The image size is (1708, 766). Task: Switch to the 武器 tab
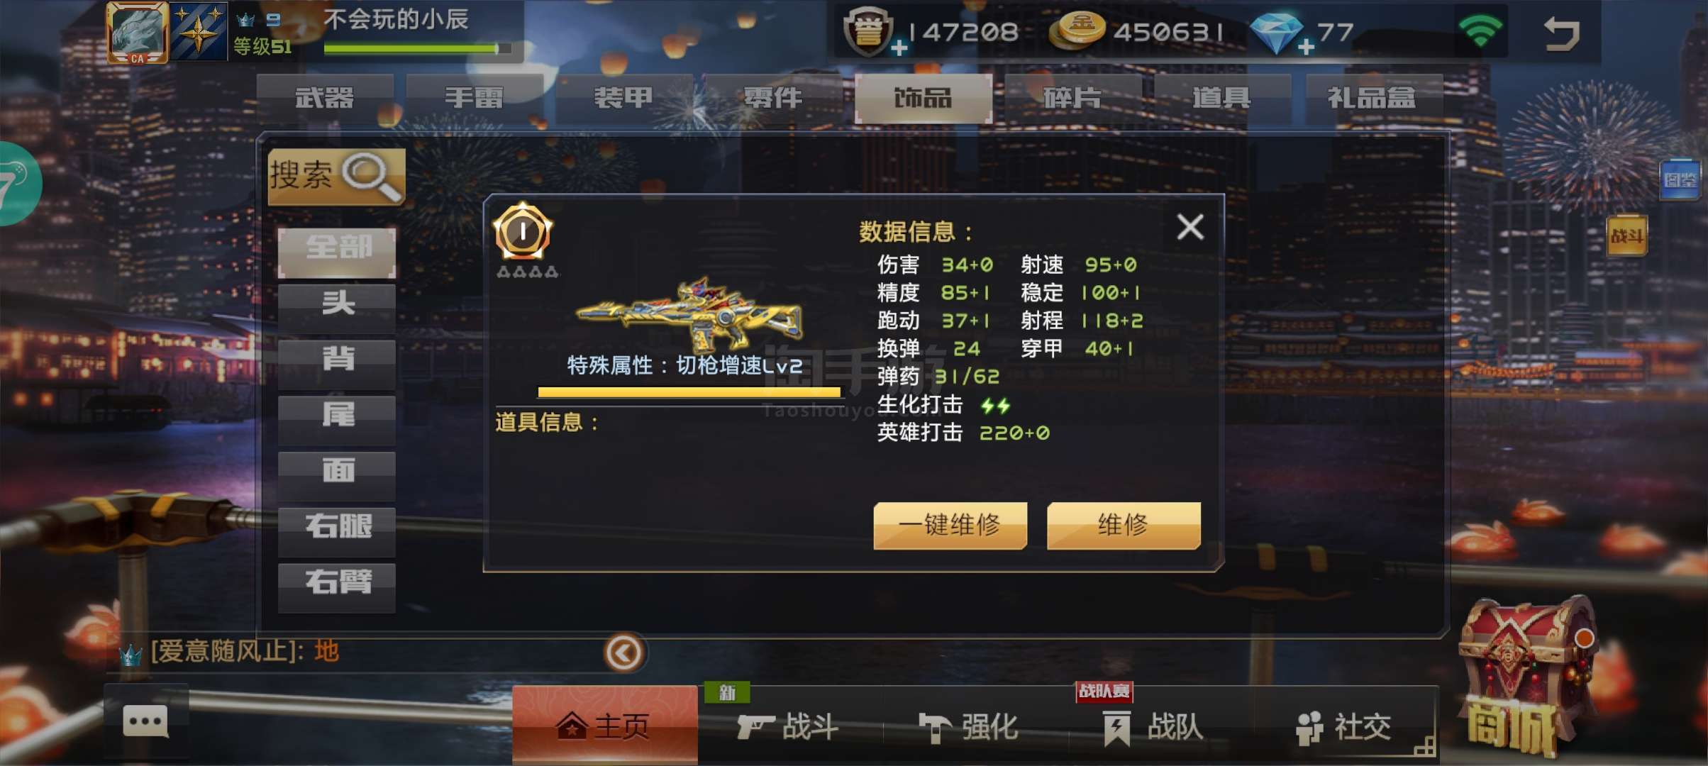[x=325, y=97]
